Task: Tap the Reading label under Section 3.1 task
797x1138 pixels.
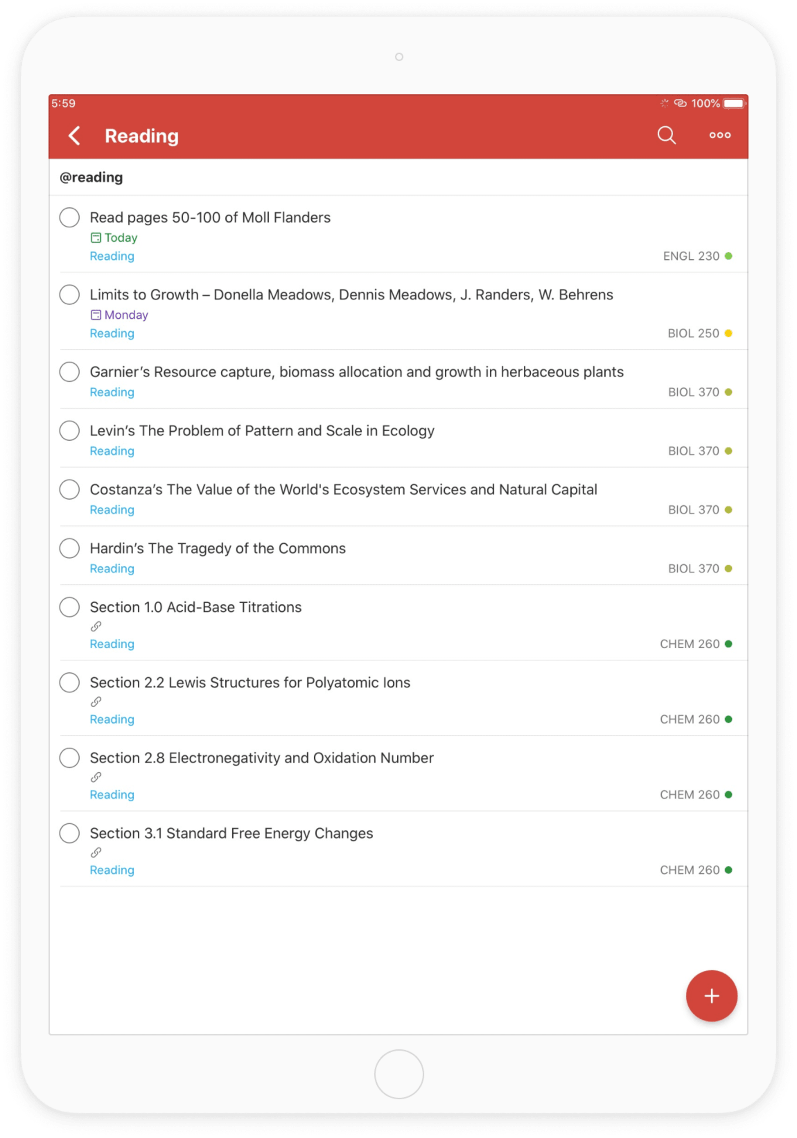Action: pos(112,870)
